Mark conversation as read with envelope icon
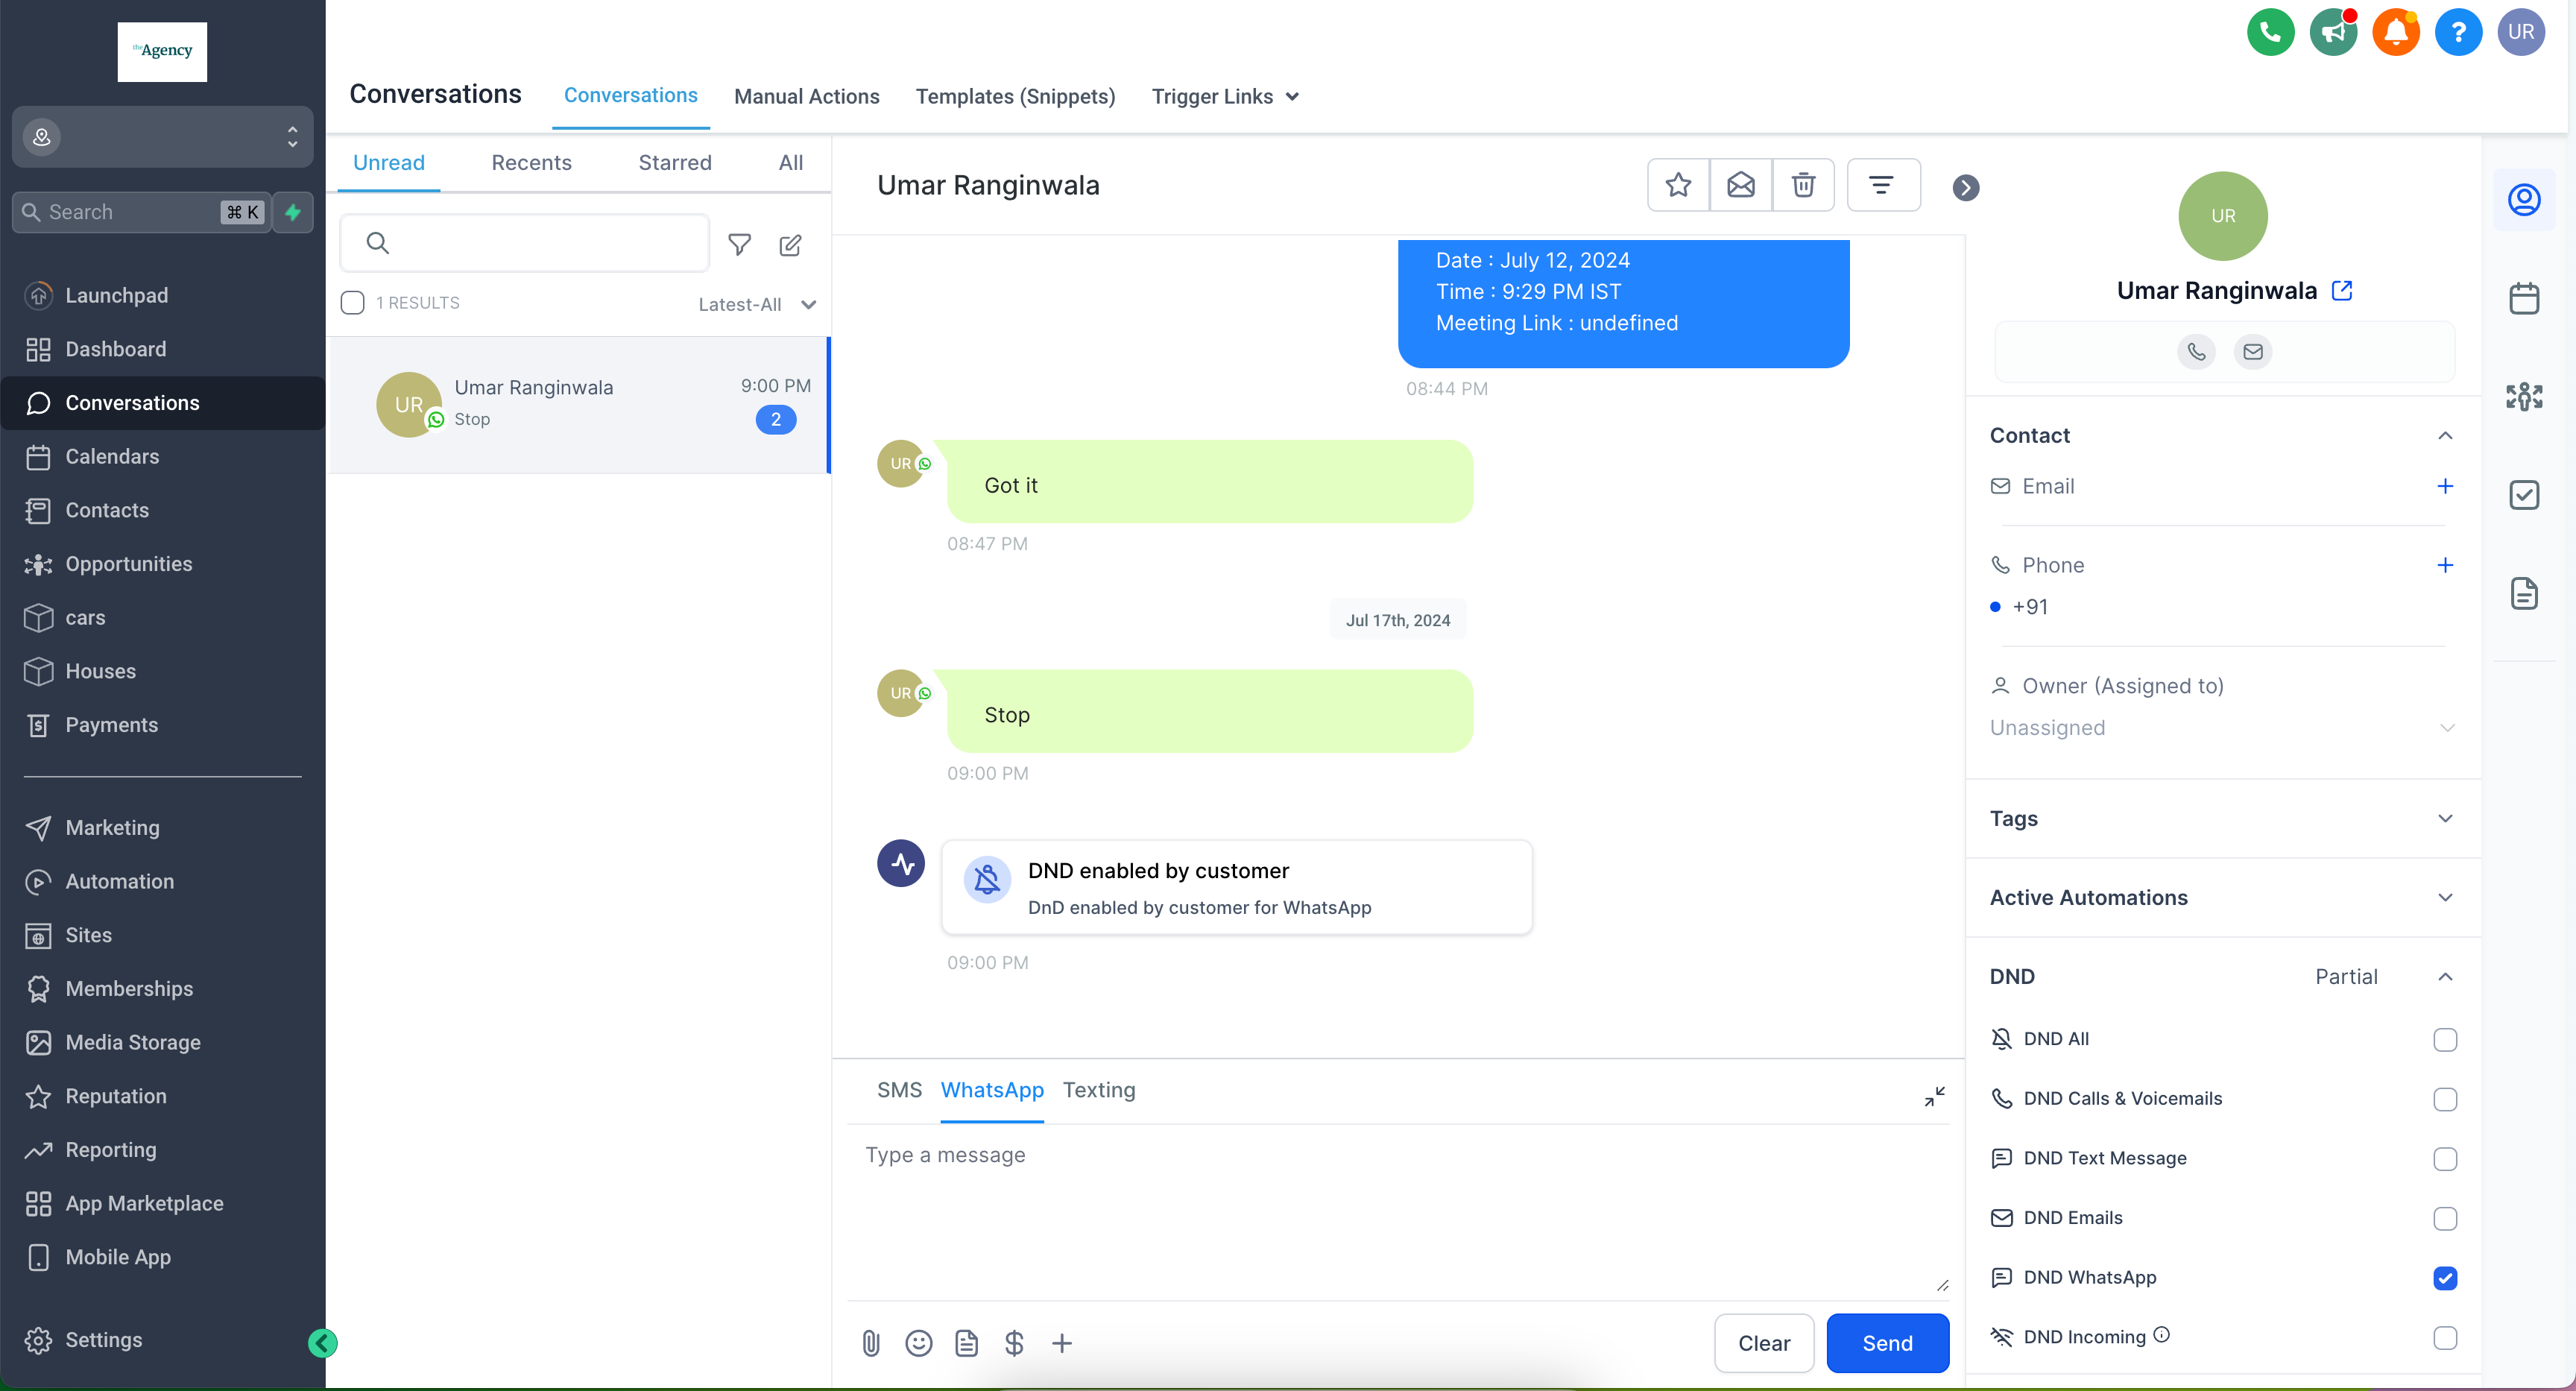The image size is (2576, 1391). point(1740,185)
